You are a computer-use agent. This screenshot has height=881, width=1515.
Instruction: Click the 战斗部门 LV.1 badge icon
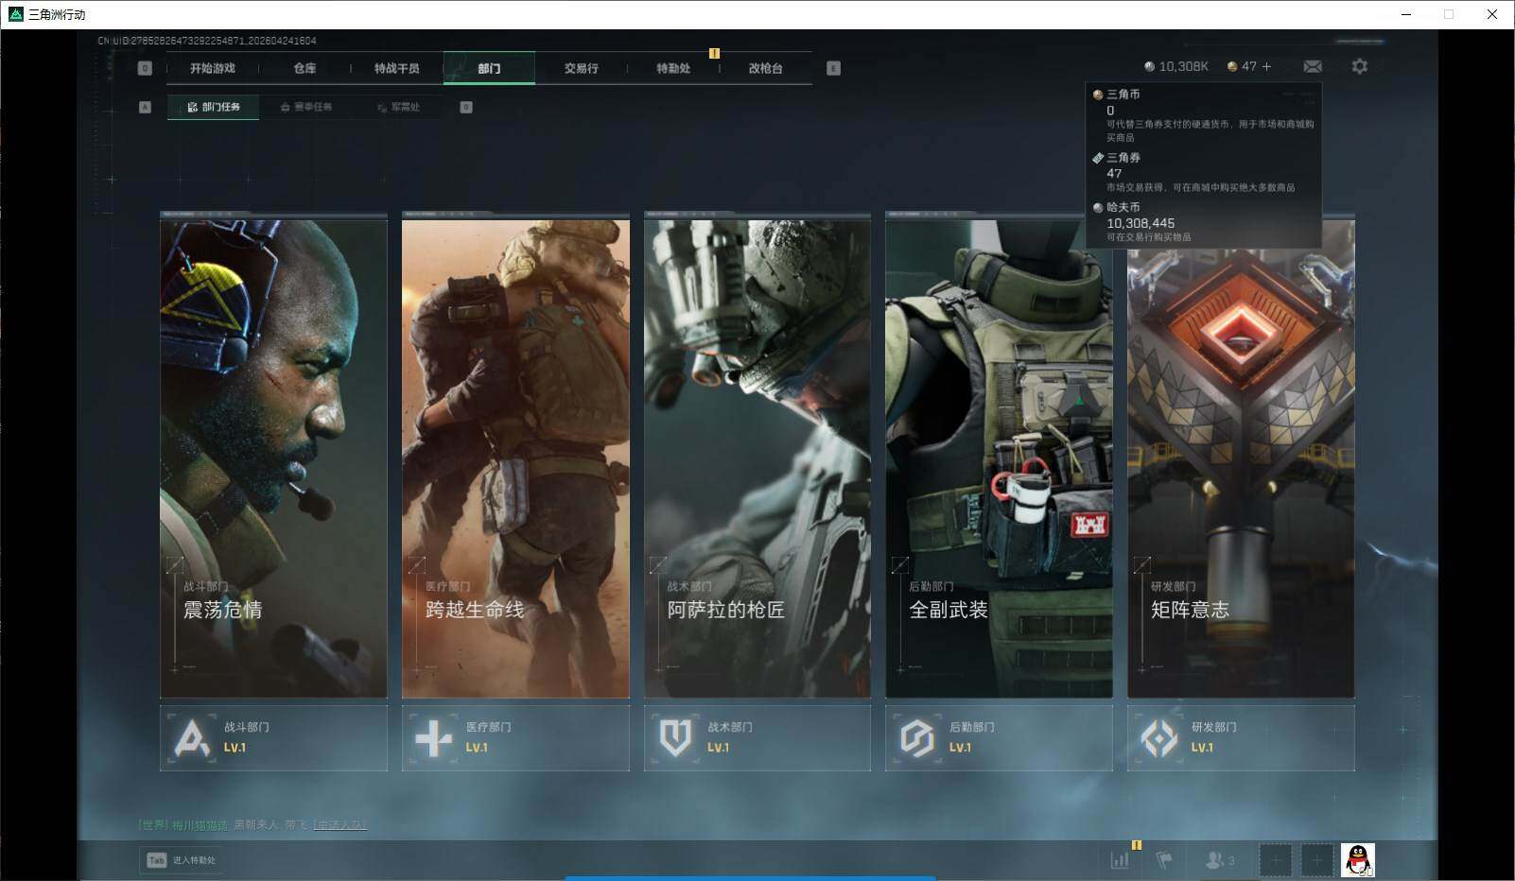(x=193, y=737)
